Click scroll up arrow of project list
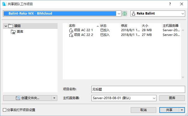The width and height of the screenshot is (188, 116). point(183,30)
